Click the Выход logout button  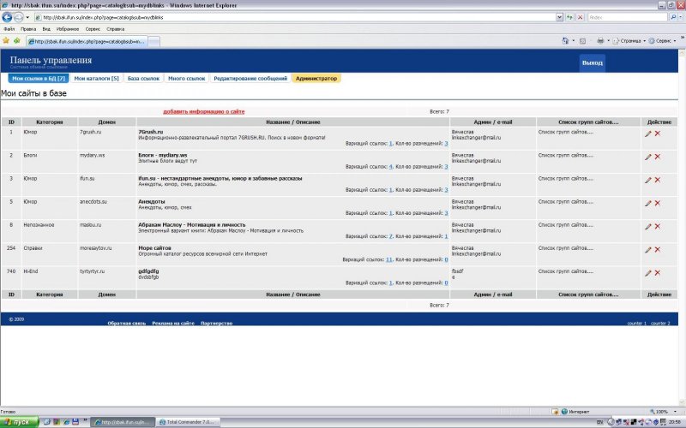[x=592, y=62]
